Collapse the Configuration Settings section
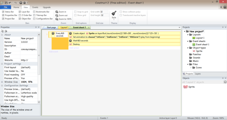 (2, 86)
